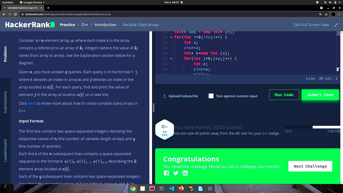Viewport: 343px width, 193px height.
Task: Click Submit Code button
Action: [x=320, y=95]
